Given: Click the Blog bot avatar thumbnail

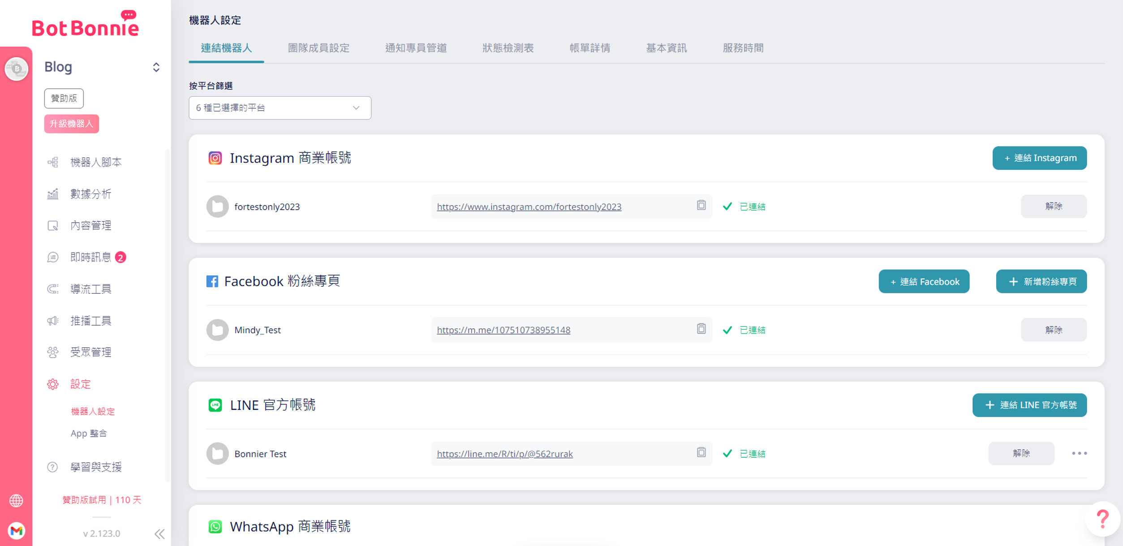Looking at the screenshot, I should (x=17, y=69).
